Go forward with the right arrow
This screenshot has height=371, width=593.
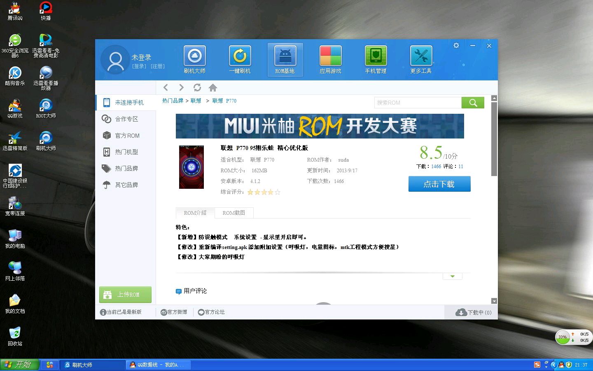pos(181,87)
